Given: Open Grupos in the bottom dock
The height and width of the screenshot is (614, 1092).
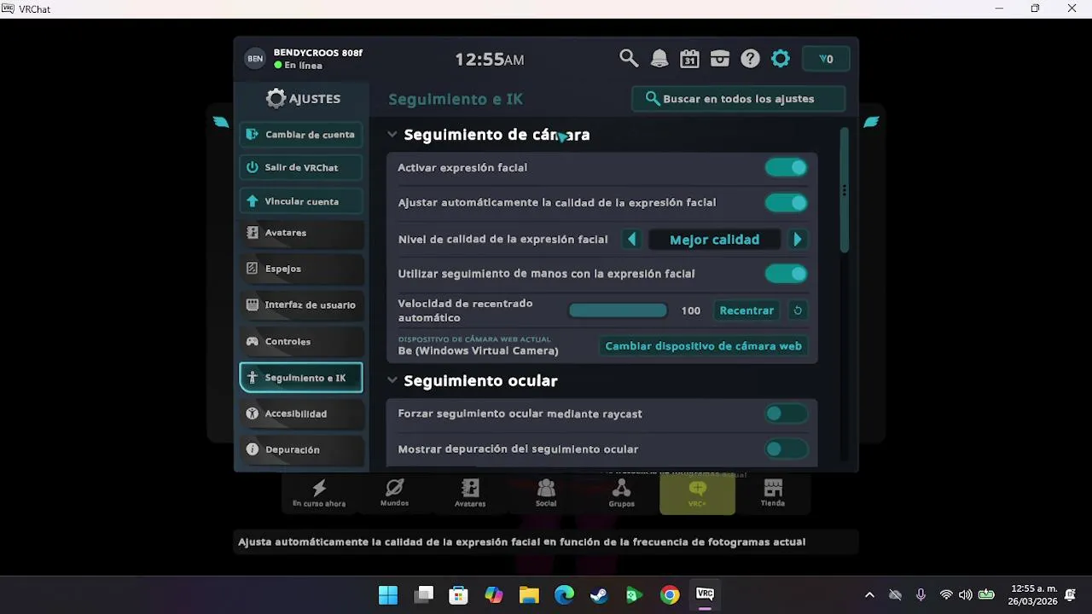Looking at the screenshot, I should point(622,493).
